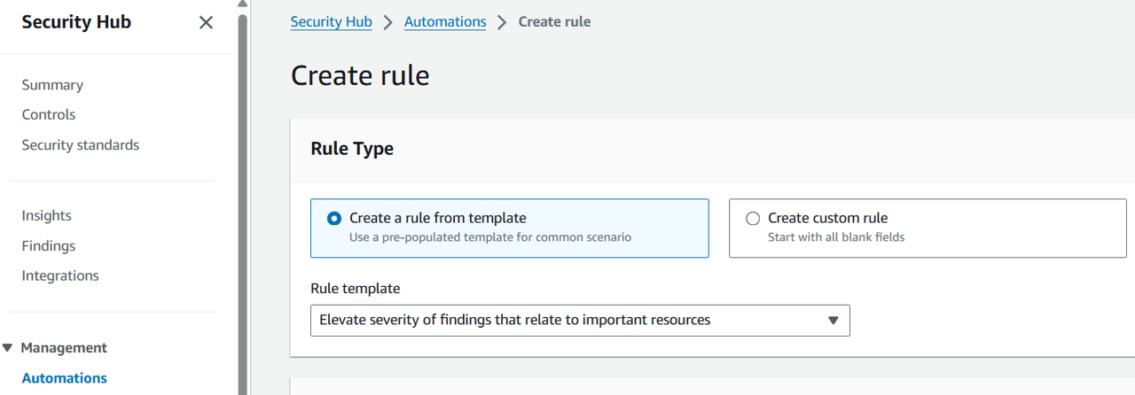This screenshot has height=395, width=1135.
Task: Collapse the Management section triangle
Action: click(8, 348)
